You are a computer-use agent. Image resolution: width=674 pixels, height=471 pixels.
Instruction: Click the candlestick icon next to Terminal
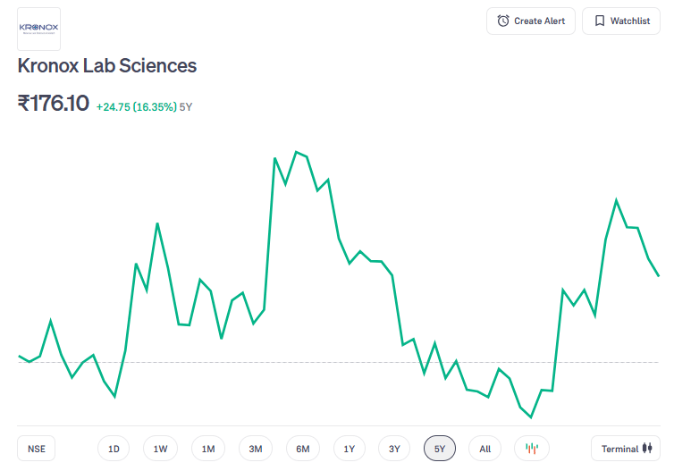pyautogui.click(x=647, y=449)
